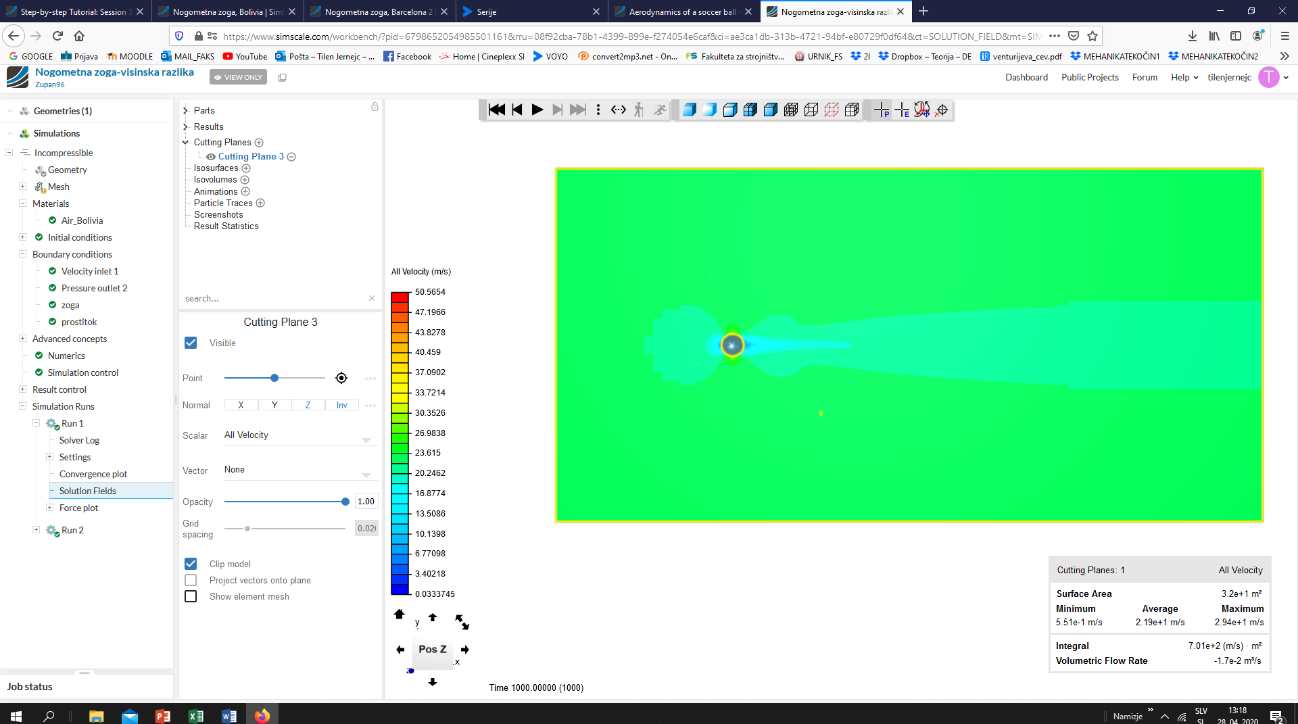Click the rotate-axes orientation icon in the toolbar
Screen dimensions: 1298x724
click(921, 110)
